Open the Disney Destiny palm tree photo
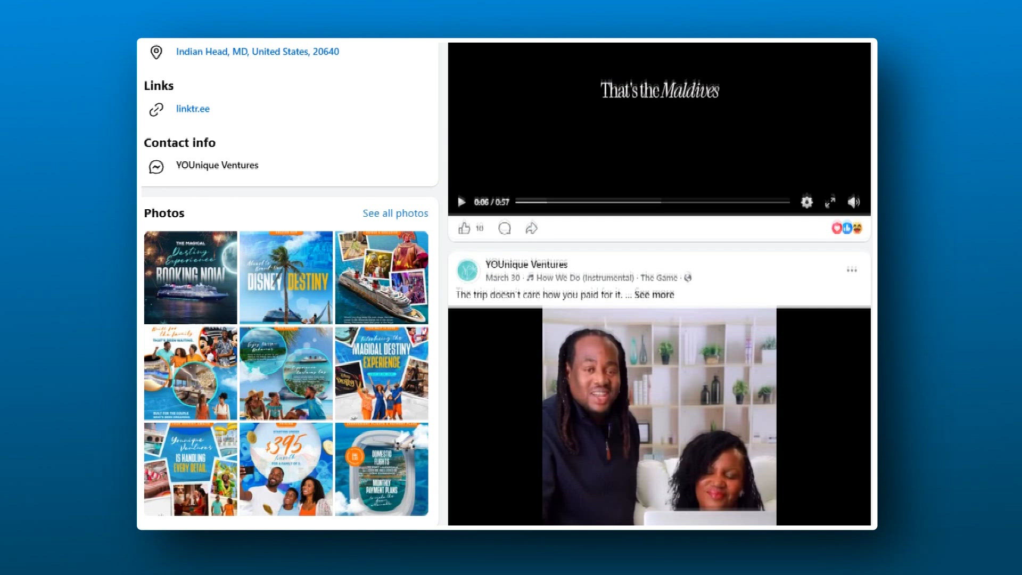Image resolution: width=1022 pixels, height=575 pixels. 286,277
